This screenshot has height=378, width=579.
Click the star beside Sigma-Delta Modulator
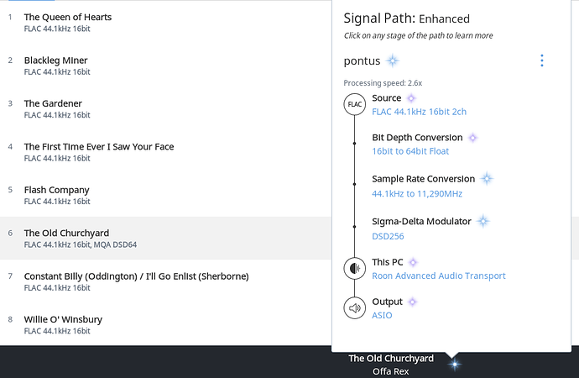tap(482, 221)
